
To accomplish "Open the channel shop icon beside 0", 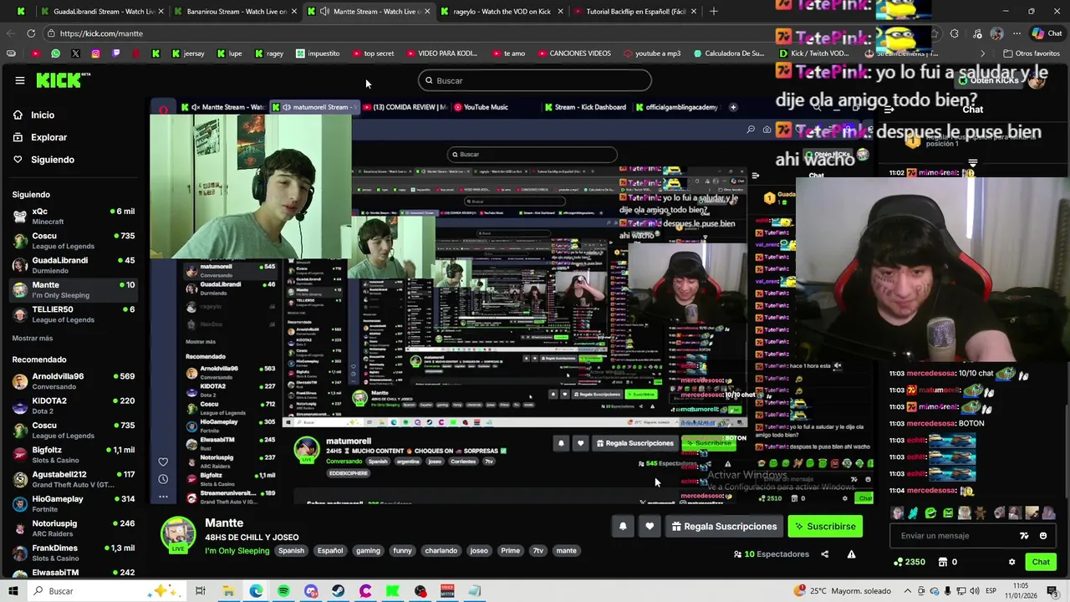I will coord(943,562).
